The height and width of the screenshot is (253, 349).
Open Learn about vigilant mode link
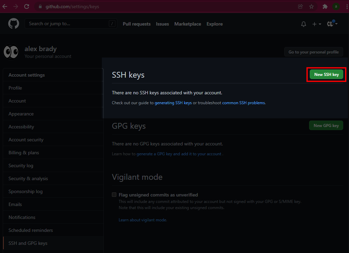pyautogui.click(x=143, y=220)
